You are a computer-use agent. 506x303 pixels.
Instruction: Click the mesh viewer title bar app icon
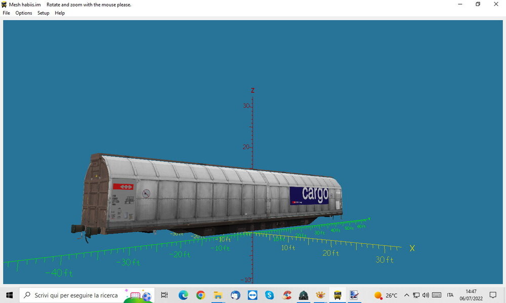click(x=4, y=5)
